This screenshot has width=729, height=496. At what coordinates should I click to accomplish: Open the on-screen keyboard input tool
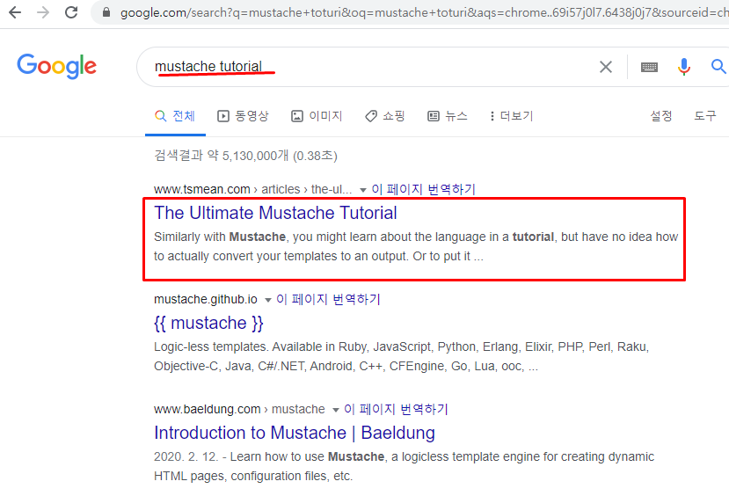[x=649, y=67]
